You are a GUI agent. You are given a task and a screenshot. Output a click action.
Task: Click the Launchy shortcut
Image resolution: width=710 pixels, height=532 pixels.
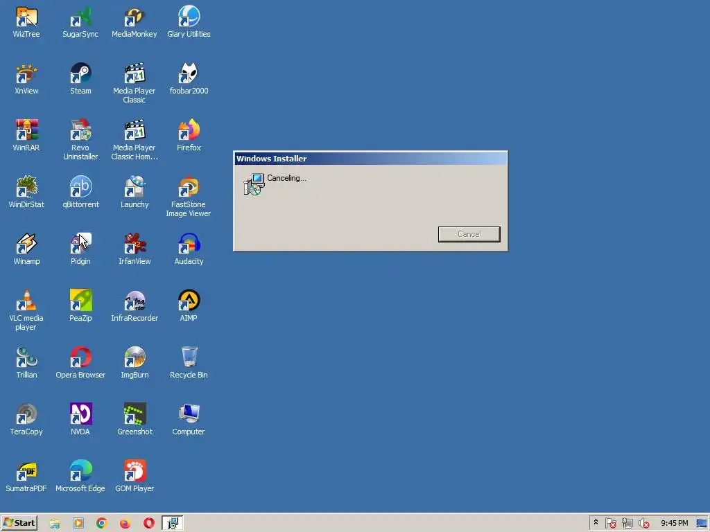(x=135, y=193)
